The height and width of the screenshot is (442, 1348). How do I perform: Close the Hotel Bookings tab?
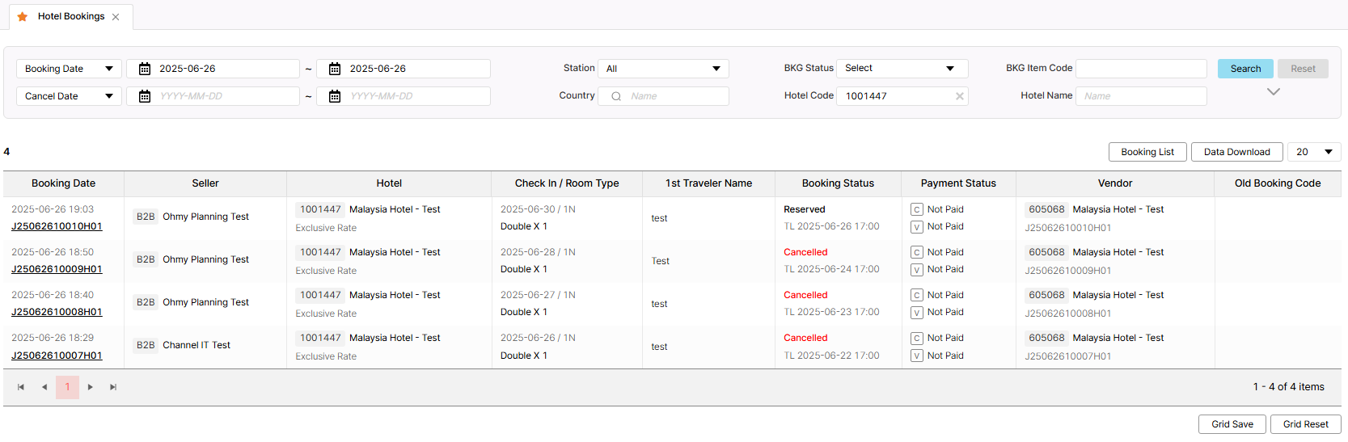[x=116, y=17]
